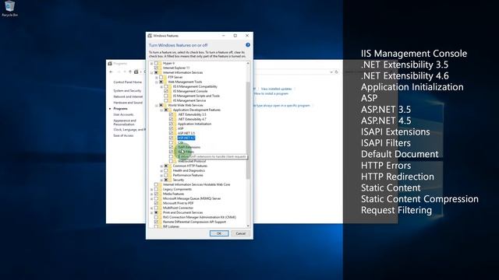Click the FTP Server folder icon
This screenshot has width=499, height=280.
click(165, 77)
